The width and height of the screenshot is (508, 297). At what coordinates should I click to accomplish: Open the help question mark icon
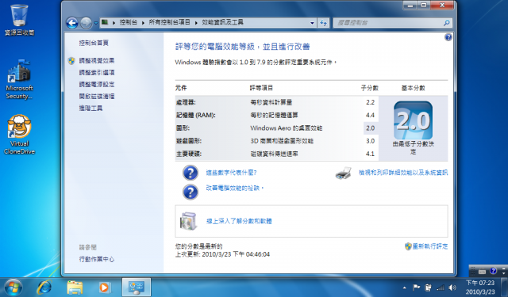448,37
